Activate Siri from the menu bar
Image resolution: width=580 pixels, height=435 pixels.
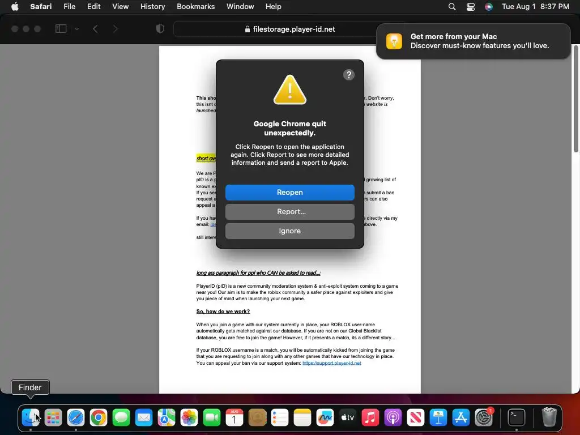(489, 7)
